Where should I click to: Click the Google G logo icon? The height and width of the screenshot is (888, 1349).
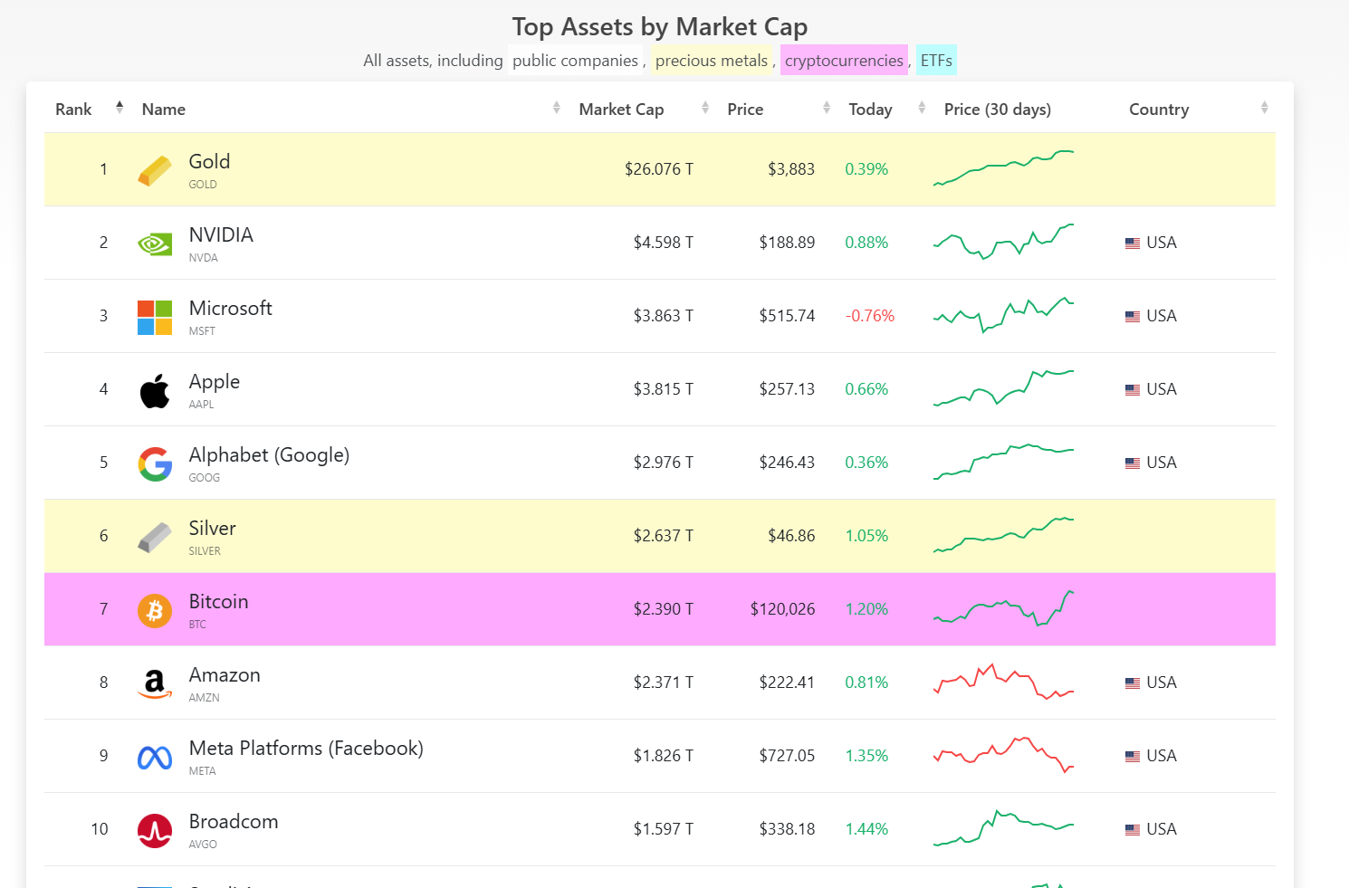coord(155,464)
